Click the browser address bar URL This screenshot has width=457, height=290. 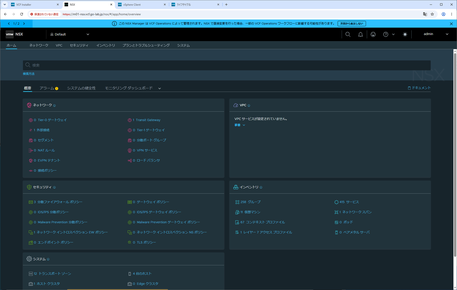coord(102,14)
